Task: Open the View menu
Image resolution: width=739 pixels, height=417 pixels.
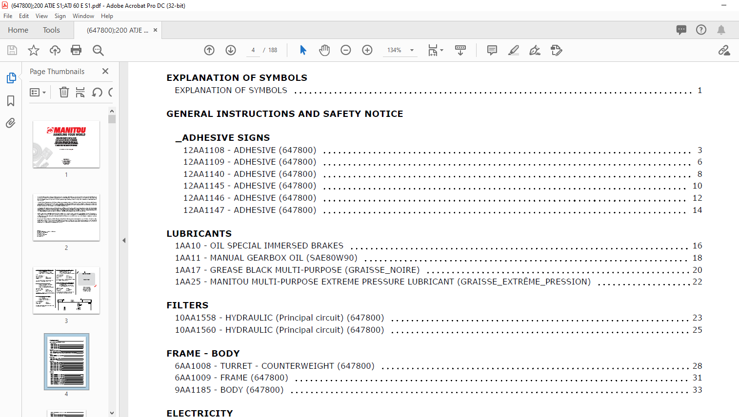Action: (x=41, y=16)
